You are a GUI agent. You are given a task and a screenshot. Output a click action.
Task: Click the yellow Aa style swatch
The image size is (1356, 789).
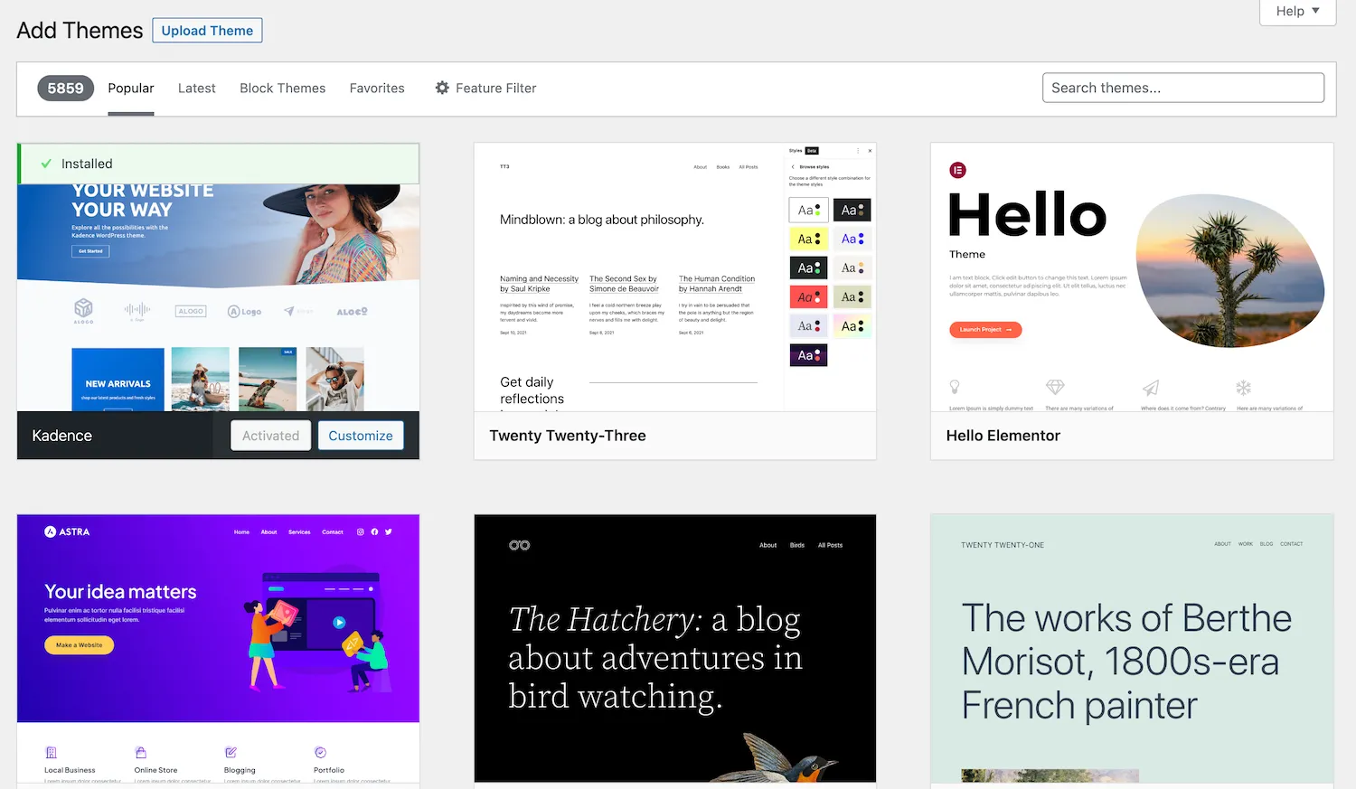[808, 239]
